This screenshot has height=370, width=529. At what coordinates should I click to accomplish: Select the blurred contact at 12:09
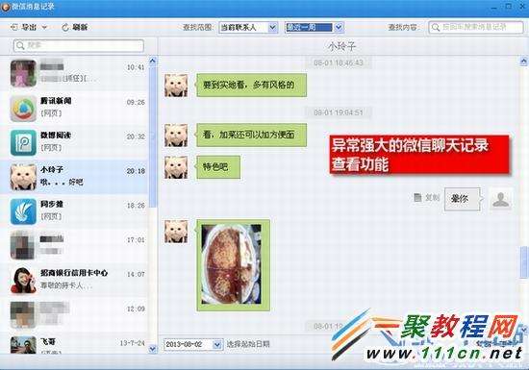tap(74, 314)
